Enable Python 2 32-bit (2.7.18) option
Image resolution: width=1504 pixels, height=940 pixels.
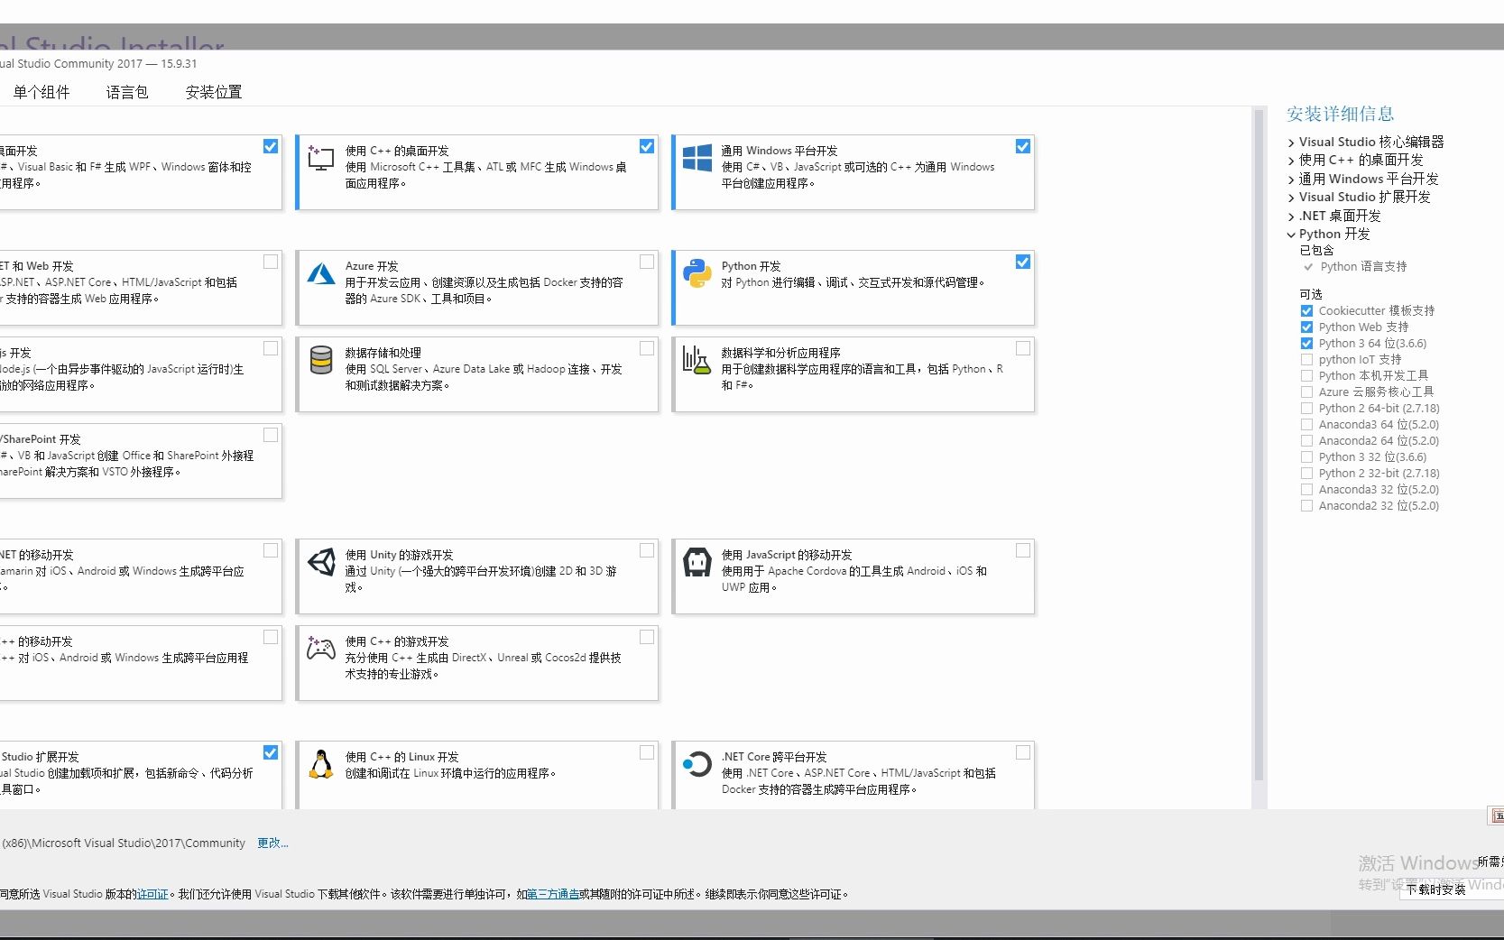(x=1306, y=474)
